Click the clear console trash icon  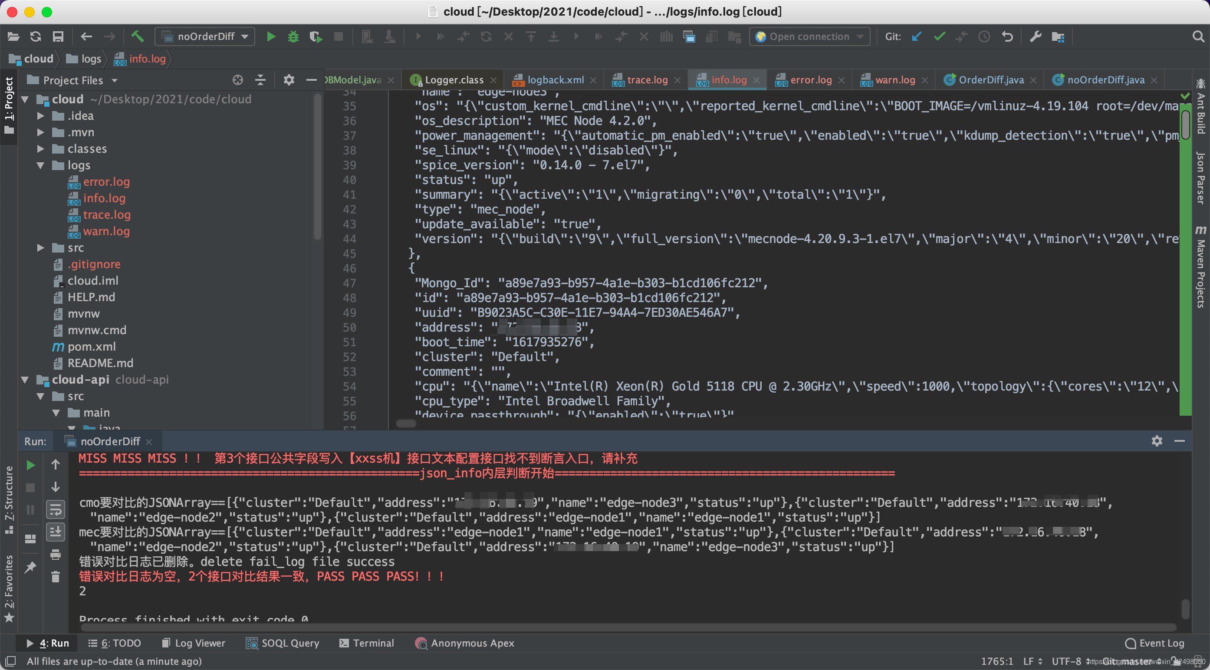click(56, 577)
